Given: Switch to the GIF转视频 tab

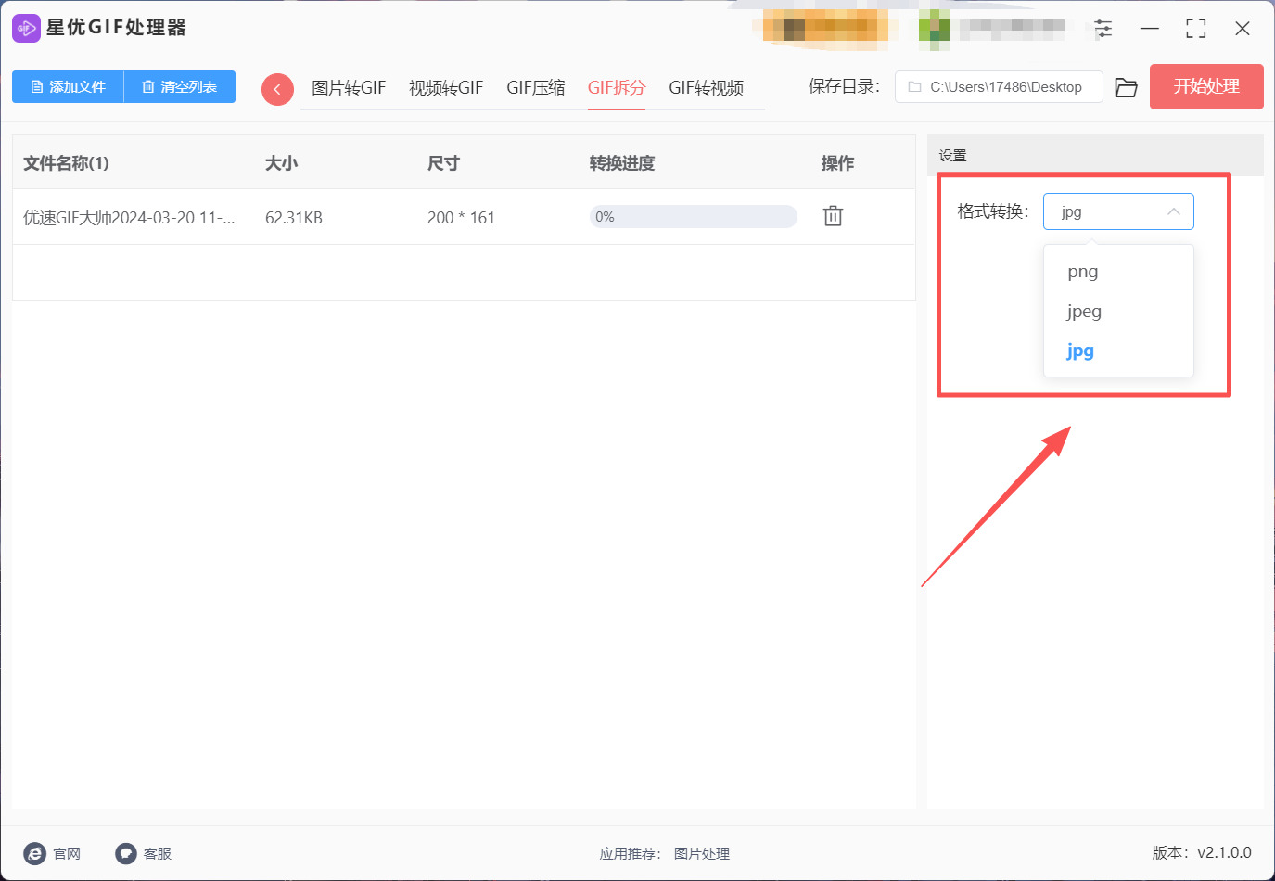Looking at the screenshot, I should (707, 88).
